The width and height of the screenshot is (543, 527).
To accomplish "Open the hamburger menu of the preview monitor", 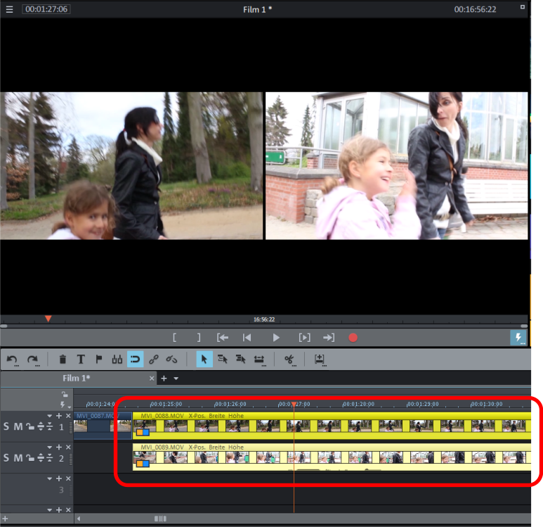I will pyautogui.click(x=9, y=9).
